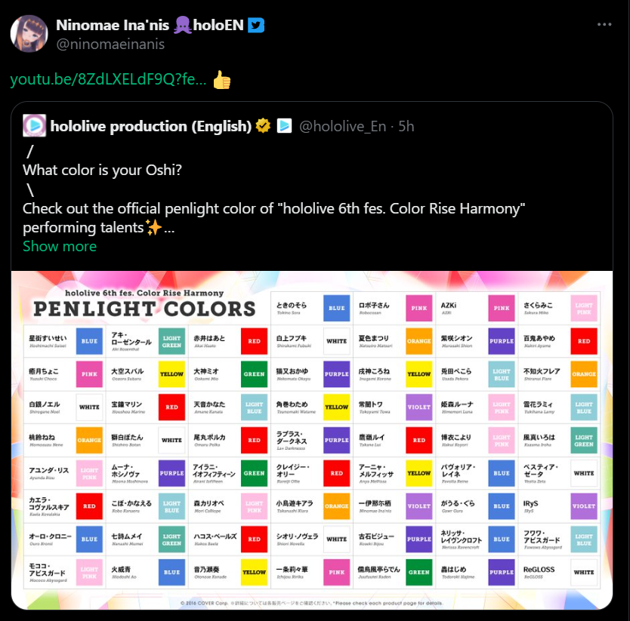Click the 5h timestamp of the quoted tweet
This screenshot has height=621, width=630.
[x=406, y=126]
